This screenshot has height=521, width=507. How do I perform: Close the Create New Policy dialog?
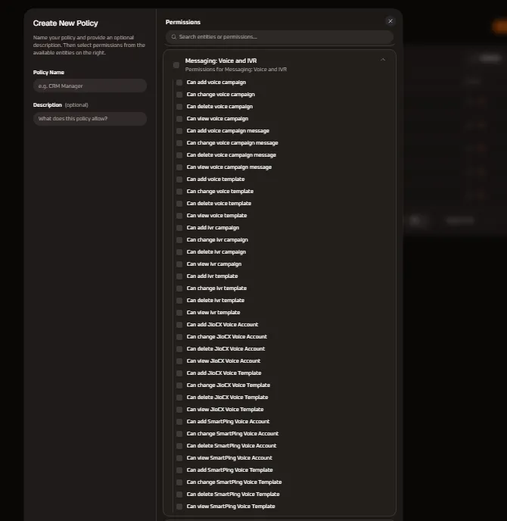390,21
